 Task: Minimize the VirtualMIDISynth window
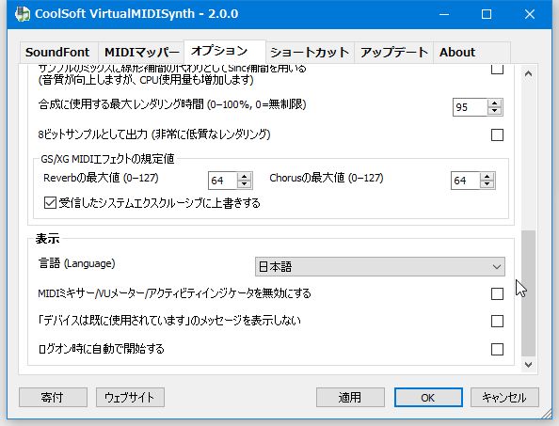[444, 14]
